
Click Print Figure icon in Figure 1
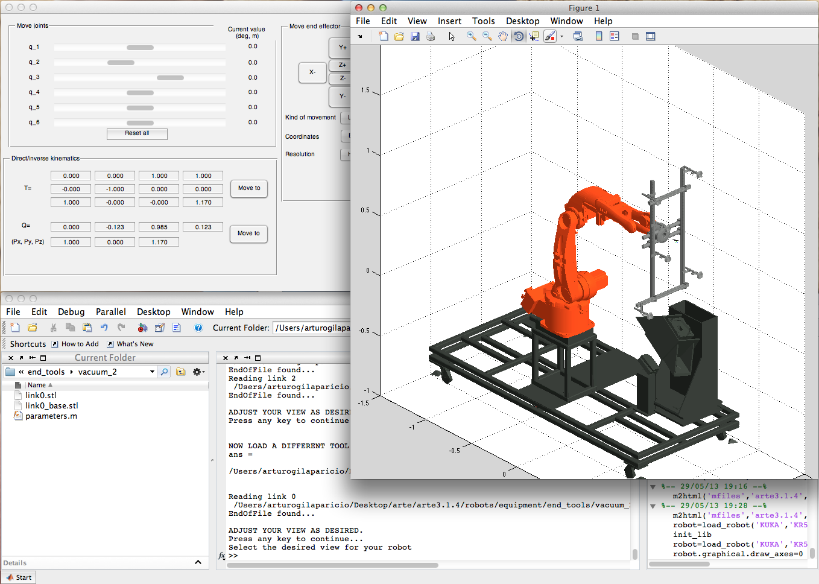click(431, 36)
